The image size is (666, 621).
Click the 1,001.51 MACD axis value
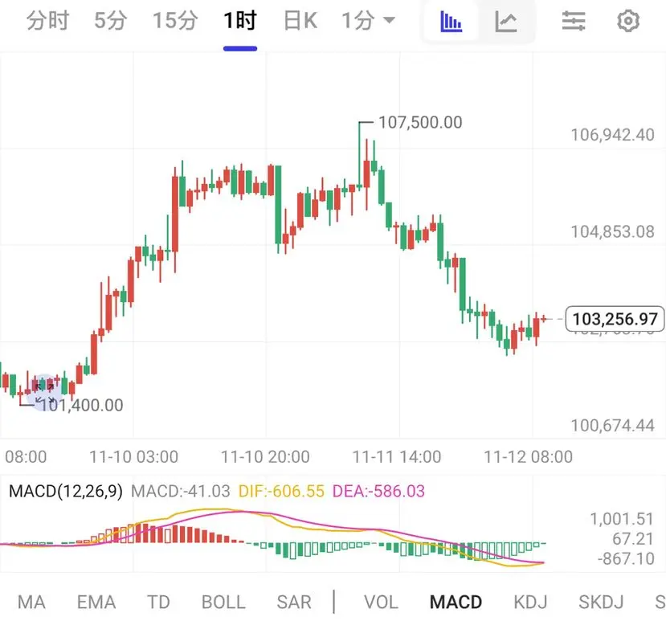[621, 519]
